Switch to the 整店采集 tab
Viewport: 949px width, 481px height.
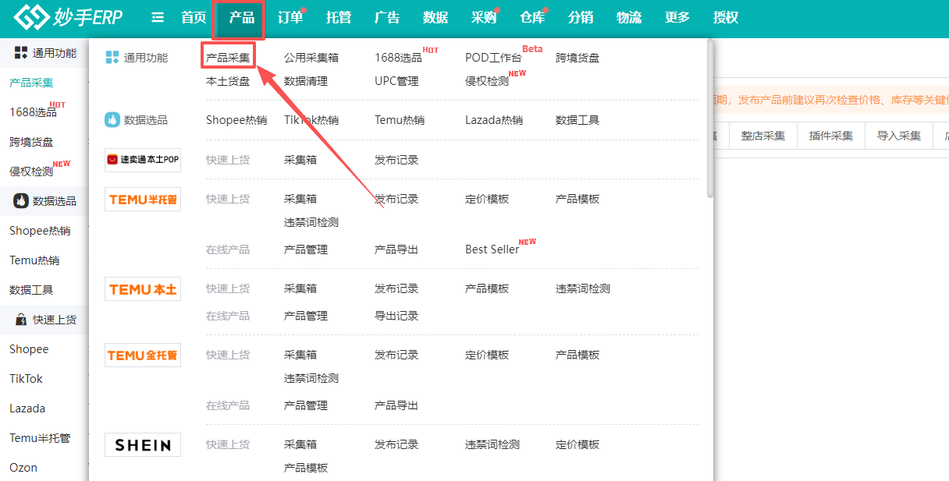coord(762,136)
